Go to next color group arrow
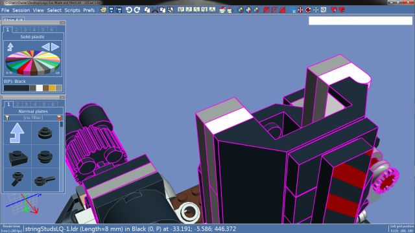This screenshot has width=415, height=233. [55, 47]
